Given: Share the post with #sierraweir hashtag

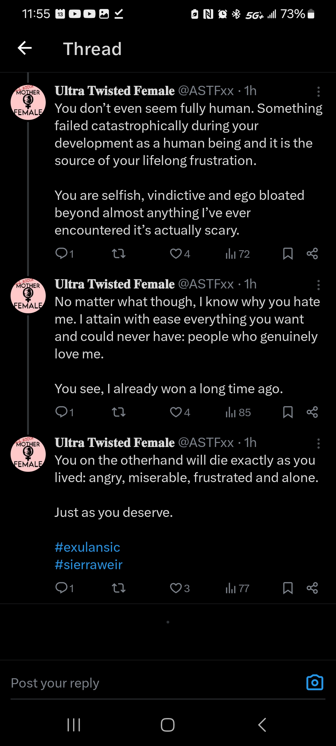Looking at the screenshot, I should tap(312, 588).
